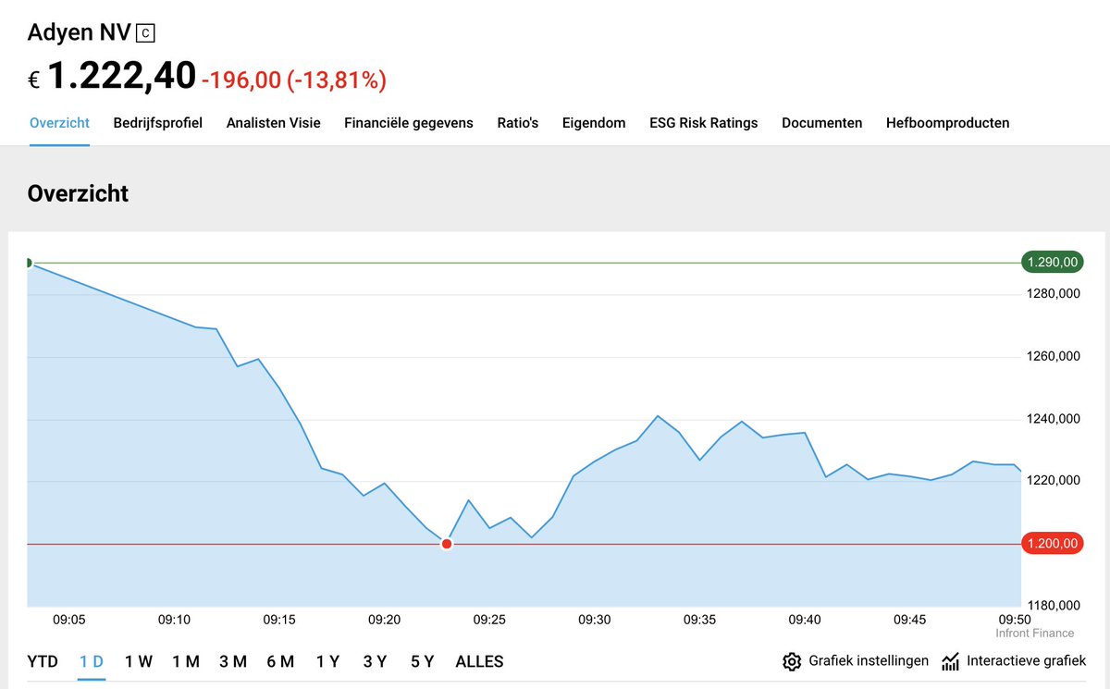Screen dimensions: 1110x689
Task: Click the boxed C icon beside Adyen NV
Action: pyautogui.click(x=145, y=33)
